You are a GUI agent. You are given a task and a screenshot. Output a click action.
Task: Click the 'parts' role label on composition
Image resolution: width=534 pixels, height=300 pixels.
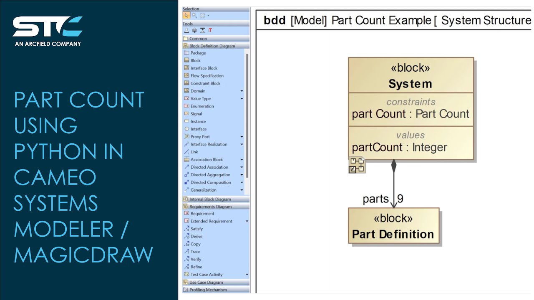pyautogui.click(x=376, y=199)
